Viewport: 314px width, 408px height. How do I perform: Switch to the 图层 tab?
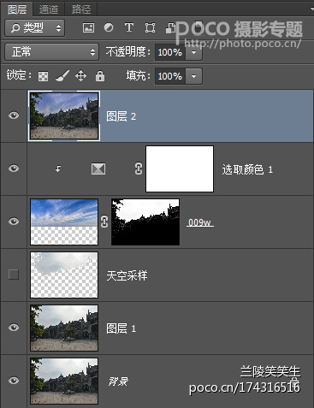17,9
